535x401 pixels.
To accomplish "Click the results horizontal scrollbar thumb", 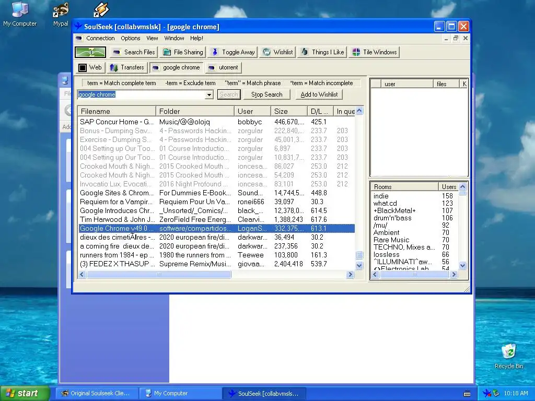I will [x=159, y=274].
